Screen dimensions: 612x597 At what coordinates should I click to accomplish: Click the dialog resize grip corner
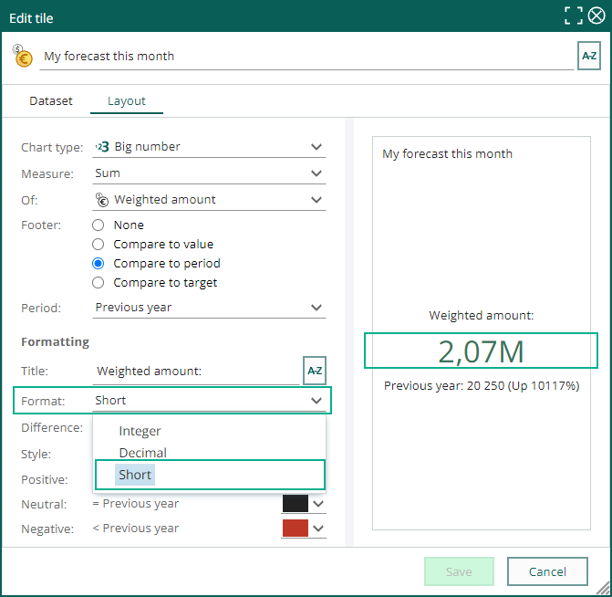[605, 589]
